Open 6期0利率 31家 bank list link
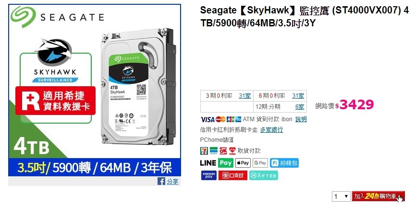This screenshot has height=206, width=414. pyautogui.click(x=298, y=96)
